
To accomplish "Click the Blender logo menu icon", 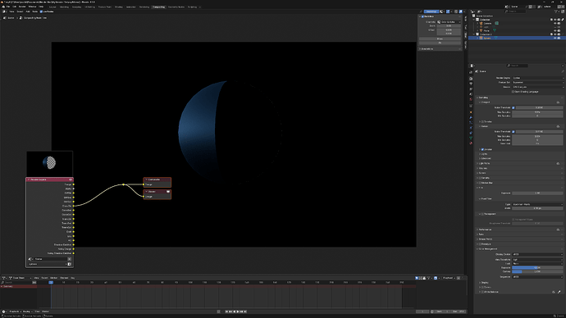I will 3,7.
